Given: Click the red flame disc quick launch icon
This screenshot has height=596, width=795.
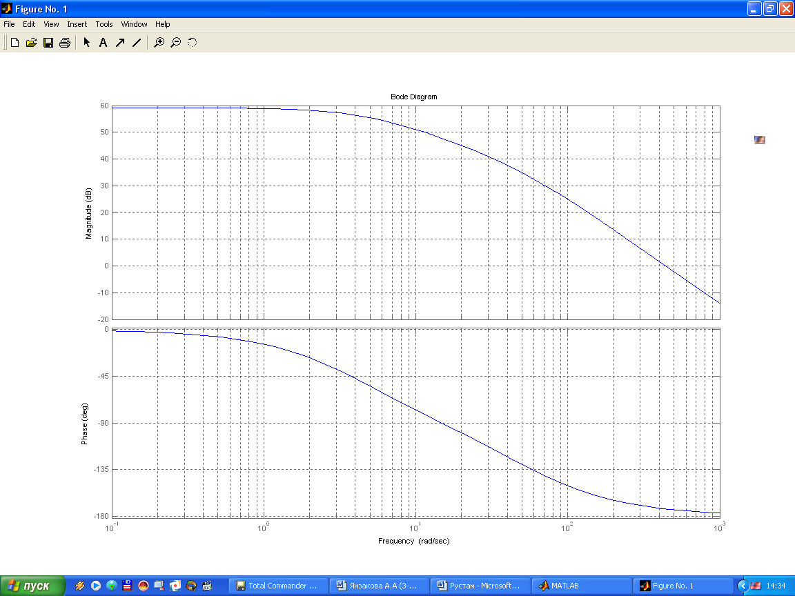Looking at the screenshot, I should tap(144, 586).
